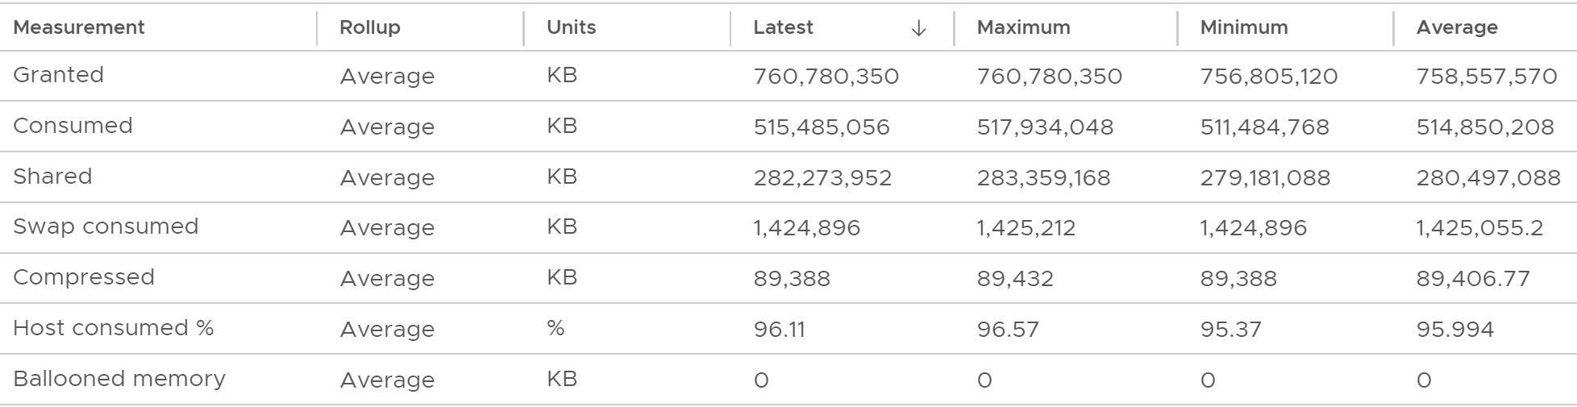Select the Compressed measurement row
The height and width of the screenshot is (407, 1577).
788,278
